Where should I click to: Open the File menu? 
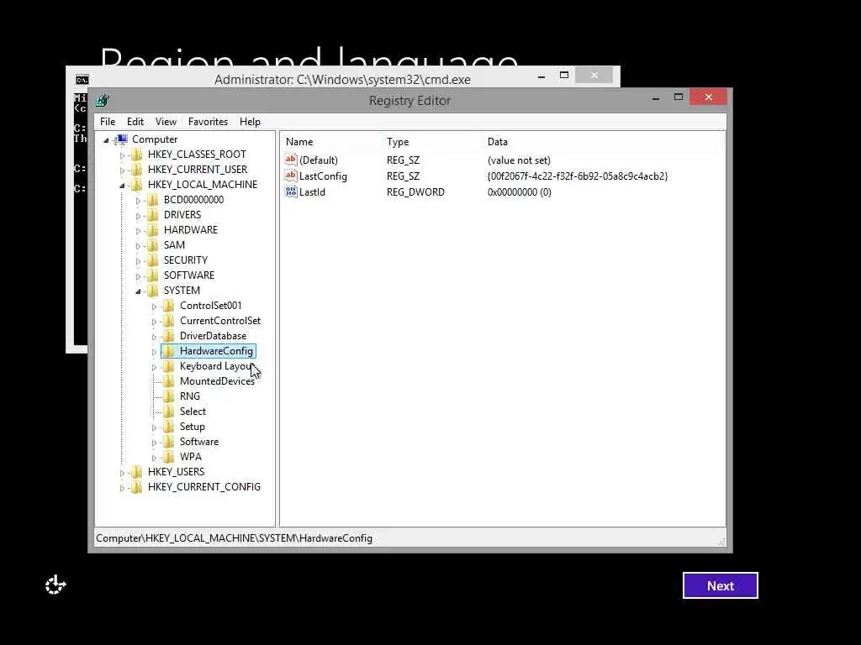pyautogui.click(x=108, y=122)
